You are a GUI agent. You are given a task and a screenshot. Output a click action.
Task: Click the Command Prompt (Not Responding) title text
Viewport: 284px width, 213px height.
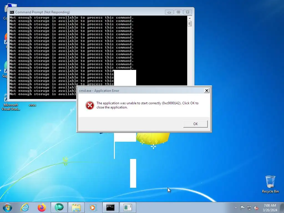42,12
